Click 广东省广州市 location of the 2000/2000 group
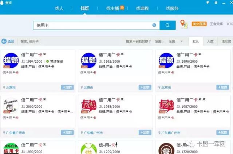Viewport: 233px width, 154px height. 15,133
